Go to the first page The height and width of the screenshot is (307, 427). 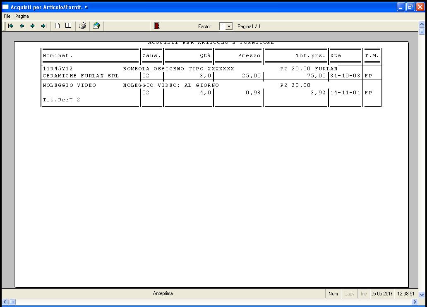[x=11, y=26]
